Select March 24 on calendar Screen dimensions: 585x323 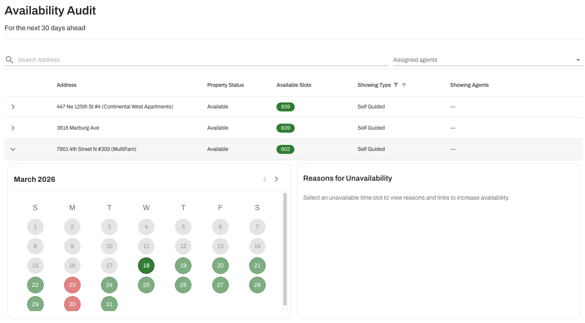pos(109,285)
